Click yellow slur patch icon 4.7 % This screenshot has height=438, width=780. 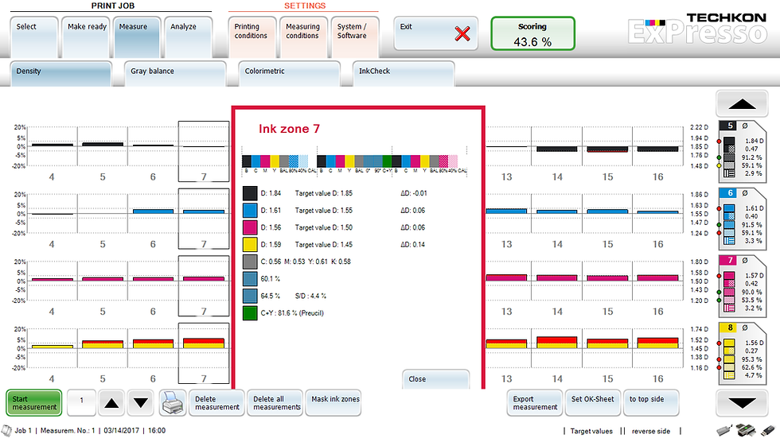[x=729, y=375]
